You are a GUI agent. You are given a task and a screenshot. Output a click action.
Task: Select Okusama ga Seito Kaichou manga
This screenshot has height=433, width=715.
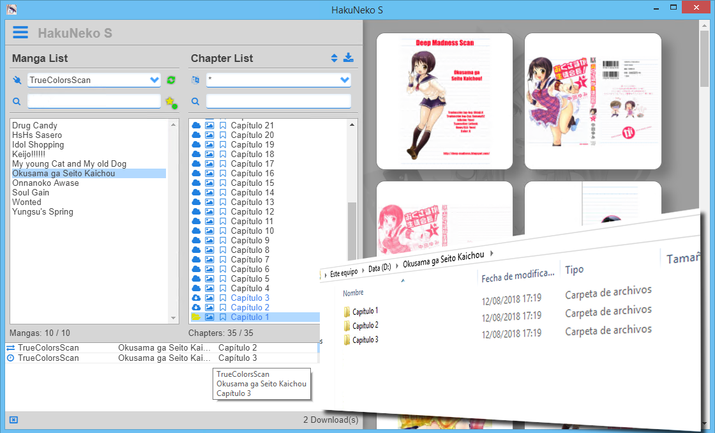(x=89, y=173)
